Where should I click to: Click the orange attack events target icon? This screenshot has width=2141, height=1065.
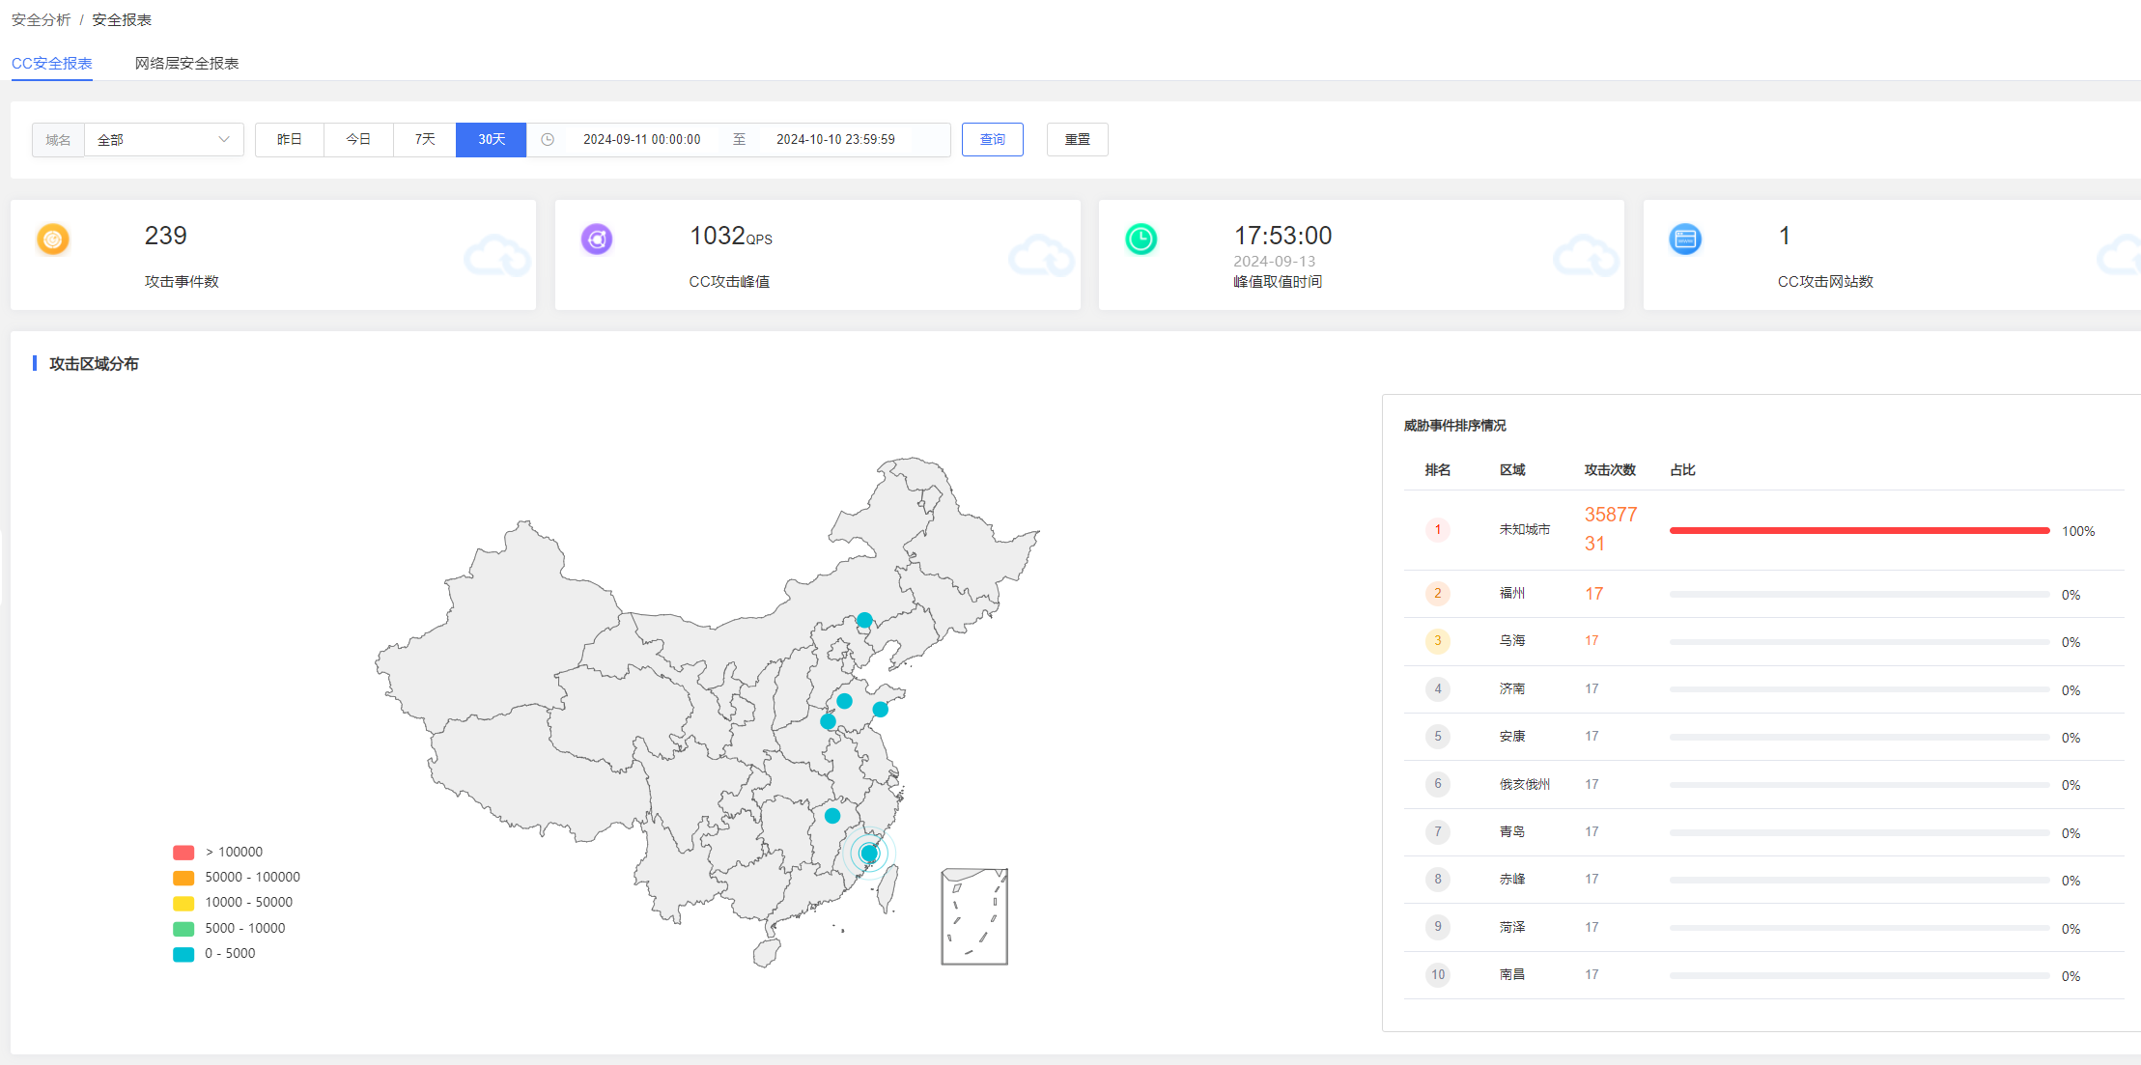(x=53, y=238)
